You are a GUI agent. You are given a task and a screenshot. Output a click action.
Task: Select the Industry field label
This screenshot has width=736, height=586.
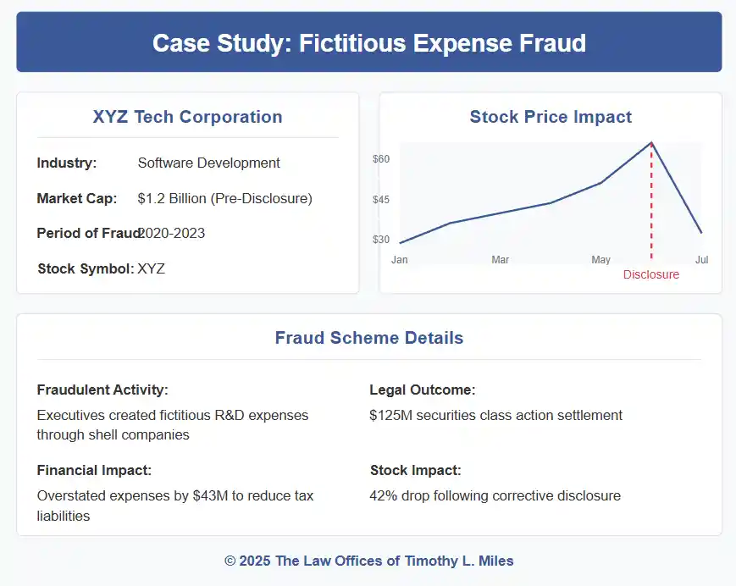tap(67, 163)
